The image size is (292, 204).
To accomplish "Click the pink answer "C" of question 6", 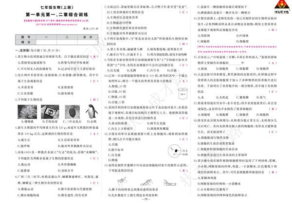I will (x=94, y=183).
